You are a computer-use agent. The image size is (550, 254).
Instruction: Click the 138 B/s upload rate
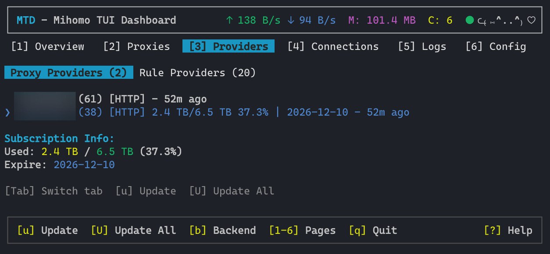tap(259, 20)
